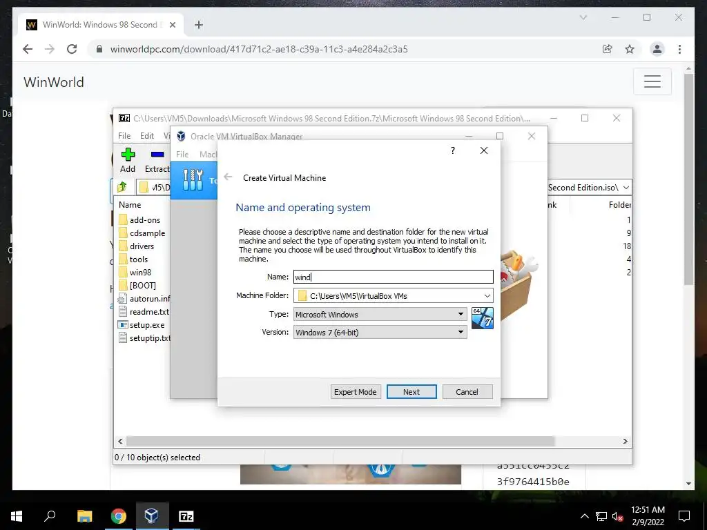The width and height of the screenshot is (707, 530).
Task: Open the File menu in 7-Zip
Action: [x=124, y=136]
